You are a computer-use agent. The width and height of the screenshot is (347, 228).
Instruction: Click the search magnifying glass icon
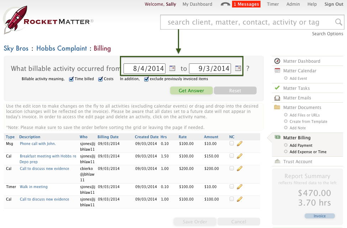(x=339, y=22)
